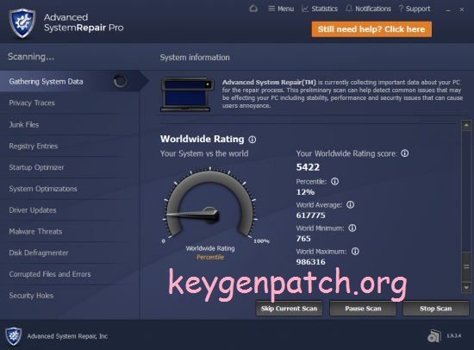Click info icon next to Percentile
The image size is (474, 350).
click(x=334, y=182)
